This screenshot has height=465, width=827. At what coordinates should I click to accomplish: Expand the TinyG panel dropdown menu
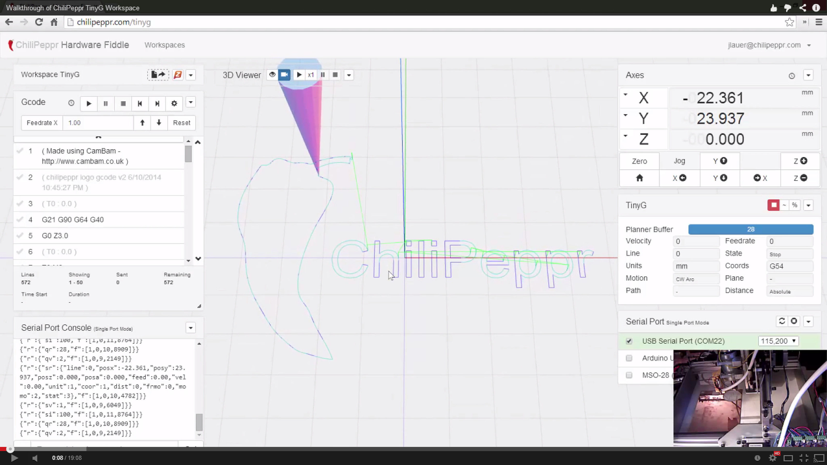(809, 205)
